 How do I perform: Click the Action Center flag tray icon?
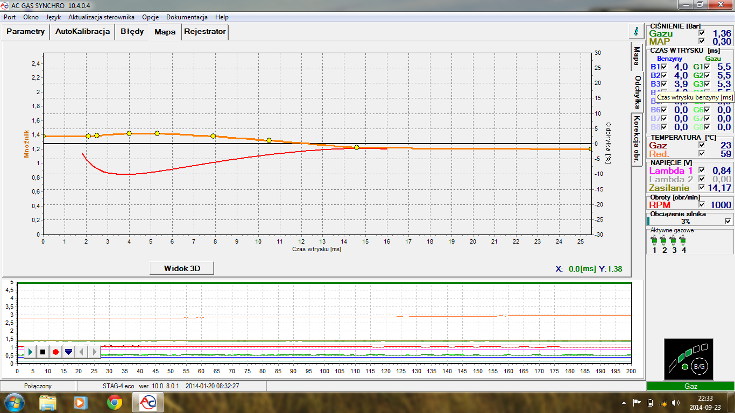(637, 402)
